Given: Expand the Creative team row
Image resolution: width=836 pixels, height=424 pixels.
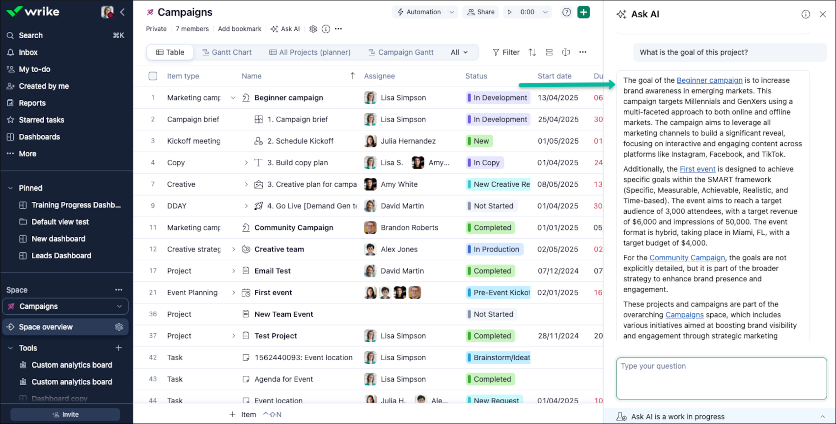Looking at the screenshot, I should 234,249.
